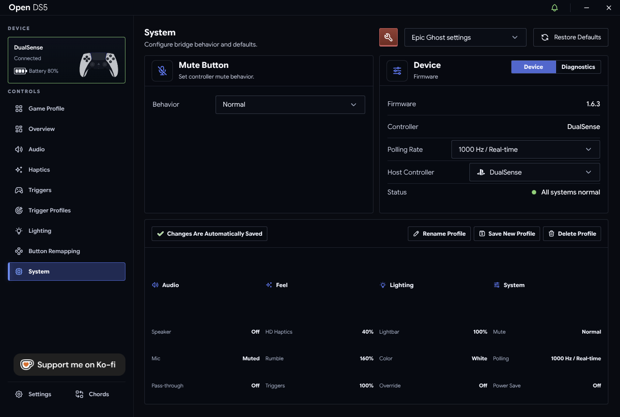Click the Haptics sparkle icon in sidebar
Screen dimensions: 620x417
pos(19,170)
